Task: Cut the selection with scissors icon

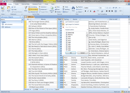Action: [x=13, y=7]
